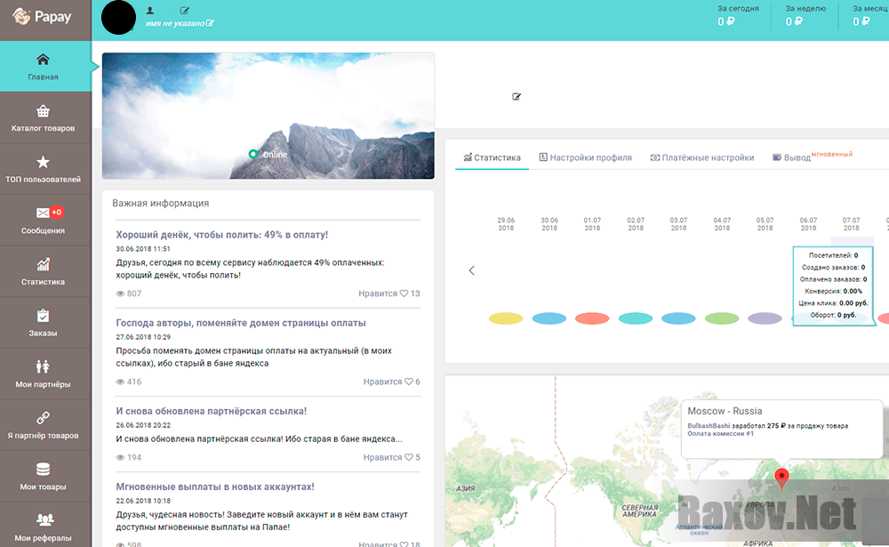889x547 pixels.
Task: Open Мои партнёры people icon
Action: 43,366
